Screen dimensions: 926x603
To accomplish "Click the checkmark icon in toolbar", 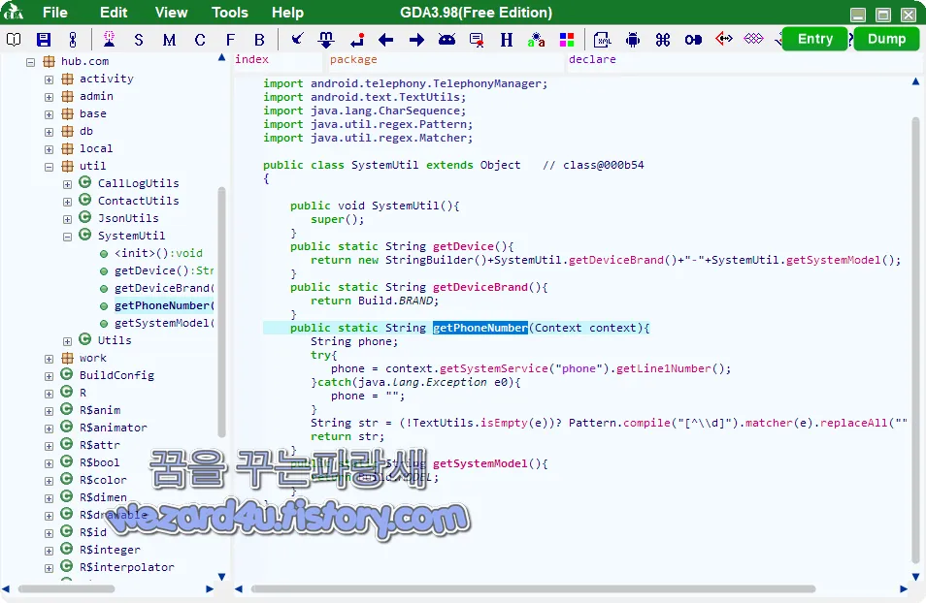I will pyautogui.click(x=297, y=39).
